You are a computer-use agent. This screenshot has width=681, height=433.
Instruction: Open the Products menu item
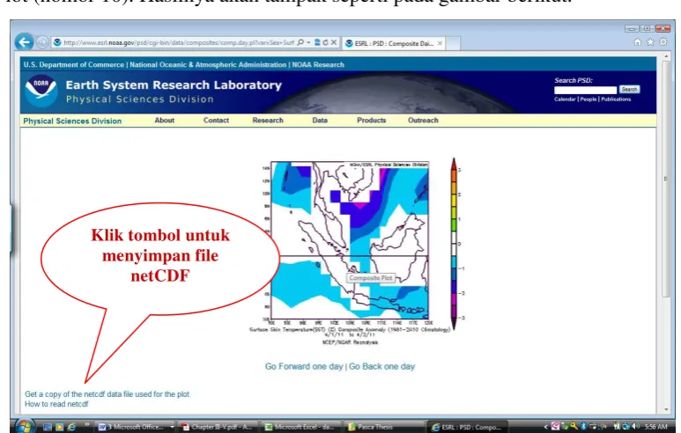(372, 121)
